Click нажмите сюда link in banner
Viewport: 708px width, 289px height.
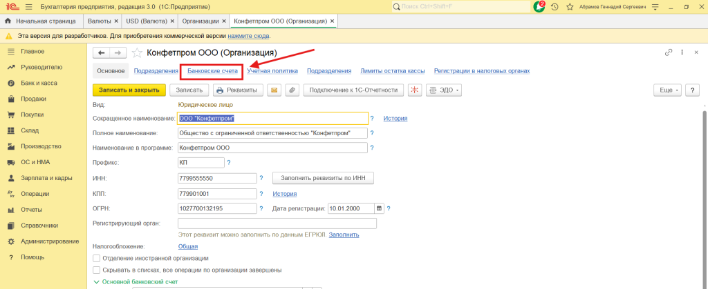249,36
